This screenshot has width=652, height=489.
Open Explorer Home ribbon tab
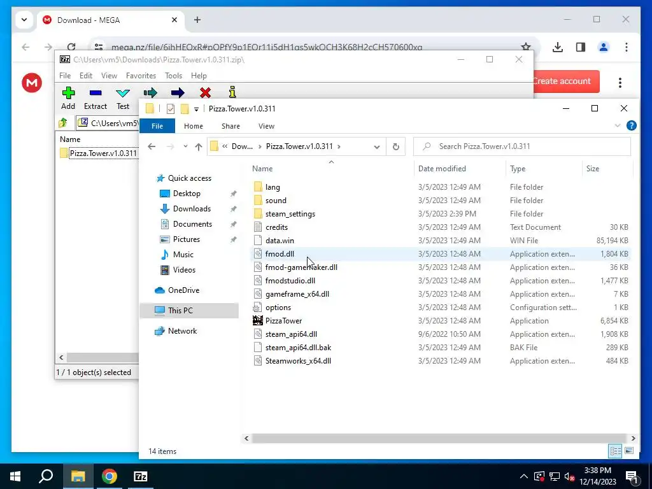[194, 126]
